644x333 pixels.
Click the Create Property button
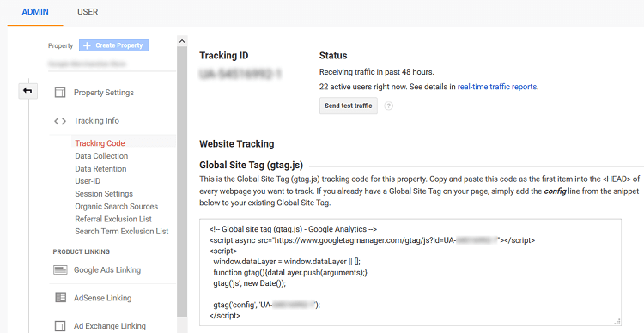pyautogui.click(x=113, y=45)
